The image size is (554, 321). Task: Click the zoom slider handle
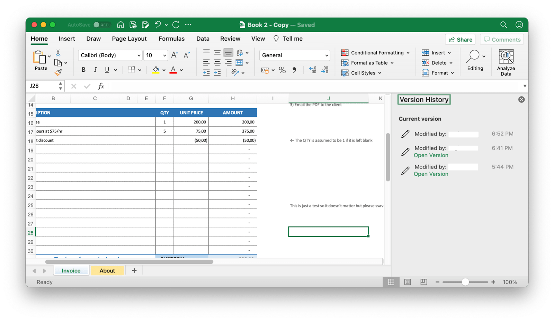pos(465,282)
